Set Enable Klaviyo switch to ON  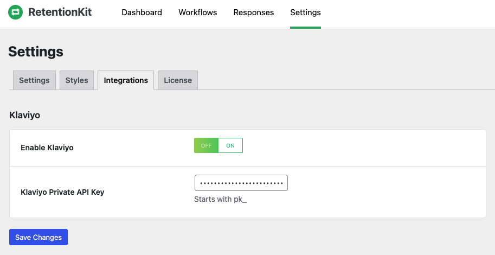coord(230,145)
